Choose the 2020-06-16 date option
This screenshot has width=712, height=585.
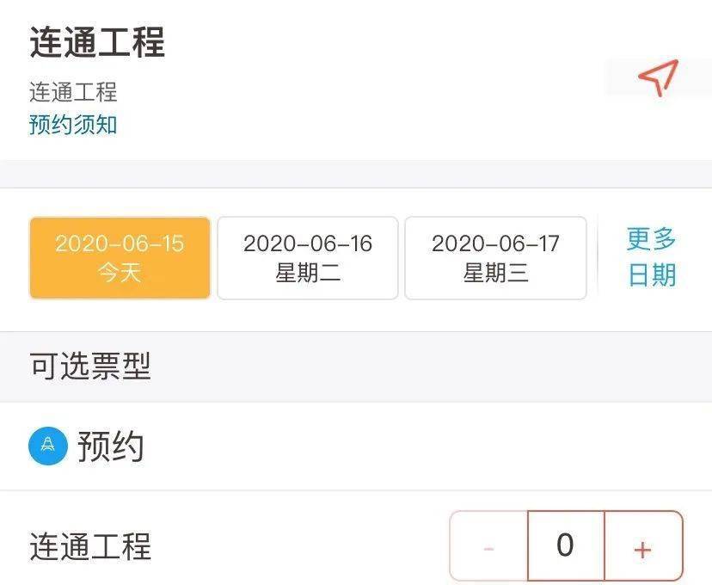(x=308, y=258)
